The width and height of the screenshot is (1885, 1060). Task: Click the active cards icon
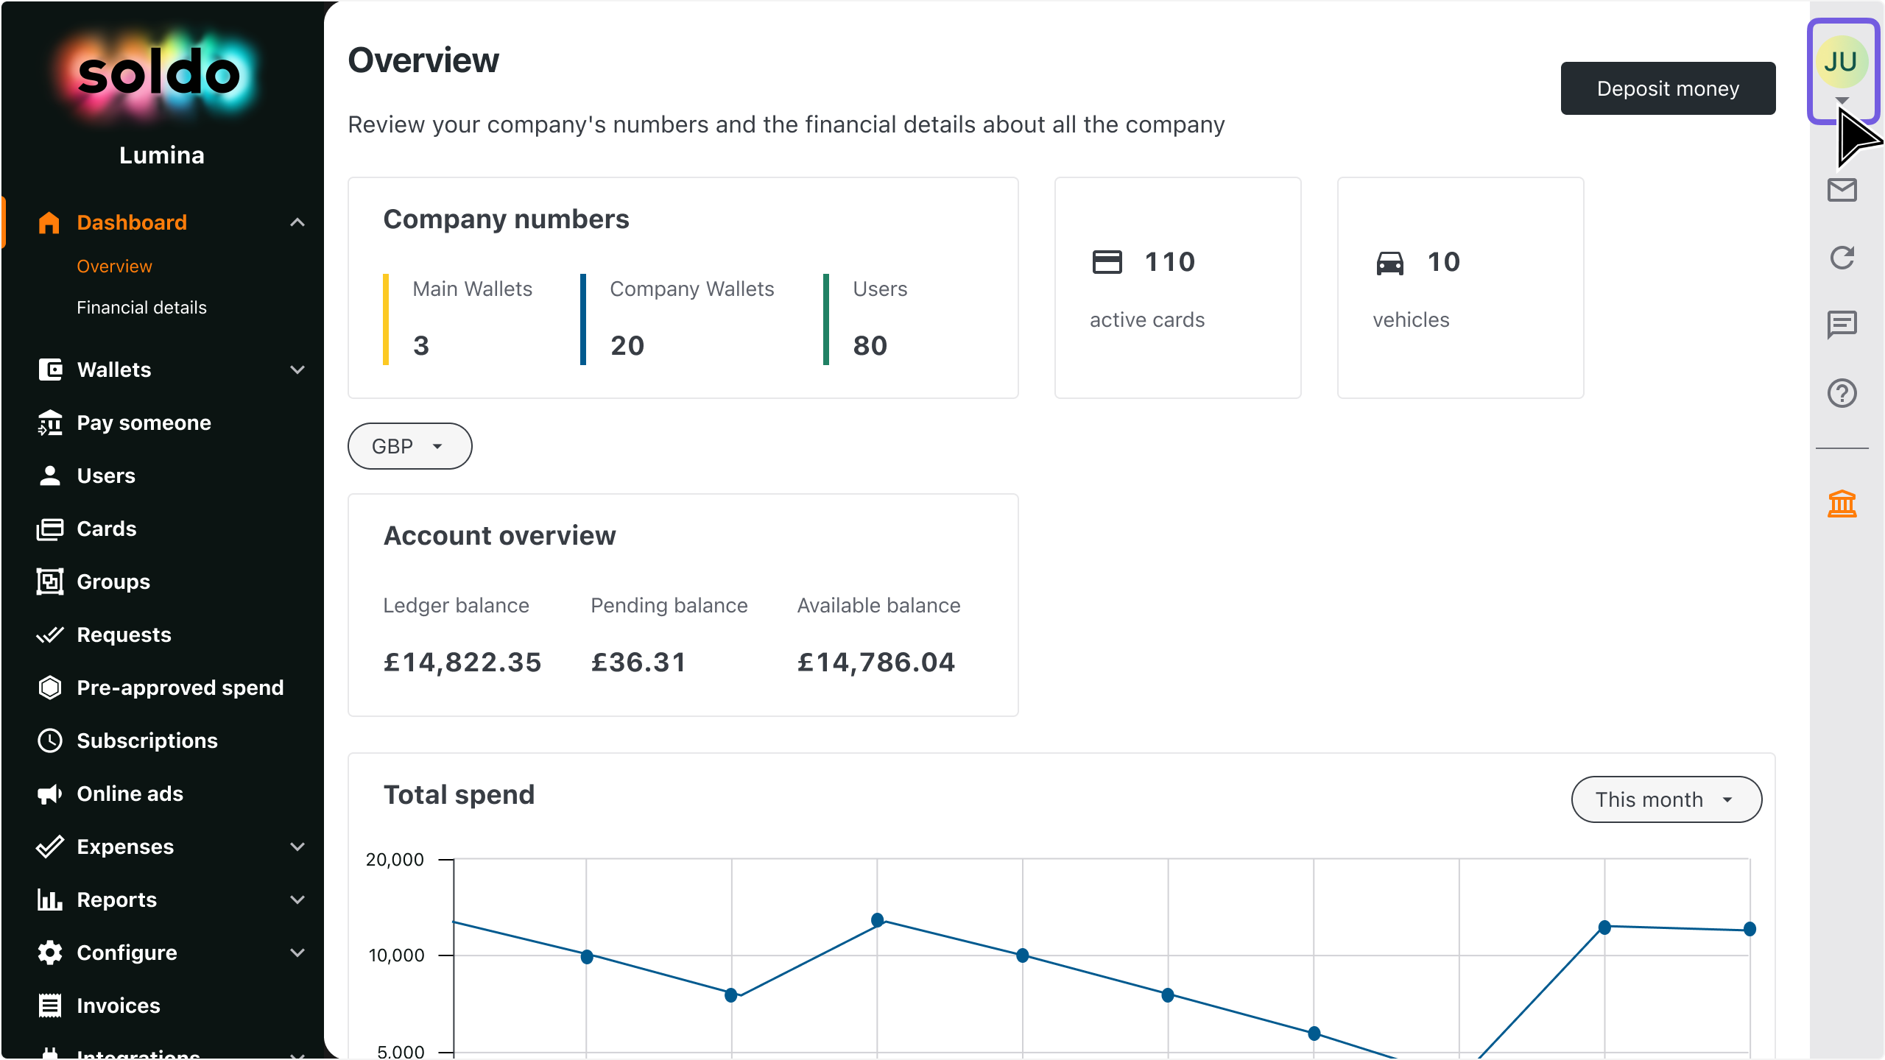click(x=1107, y=262)
